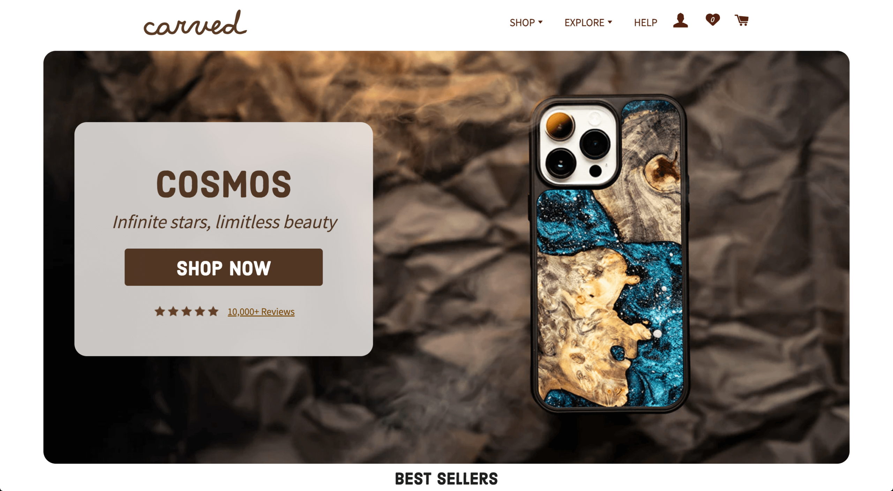Viewport: 893px width, 491px height.
Task: Expand the EXPLORE dropdown arrow
Action: (610, 22)
